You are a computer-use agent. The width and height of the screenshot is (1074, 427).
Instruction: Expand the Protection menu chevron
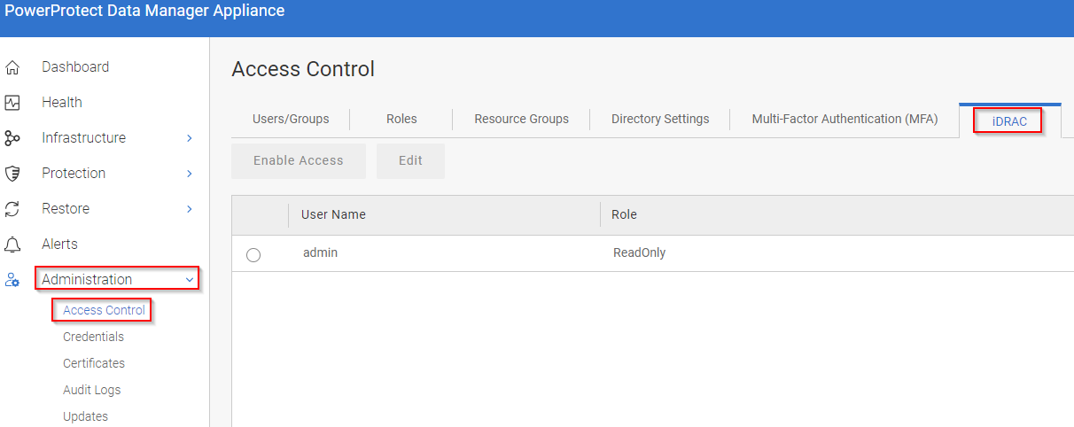click(190, 174)
